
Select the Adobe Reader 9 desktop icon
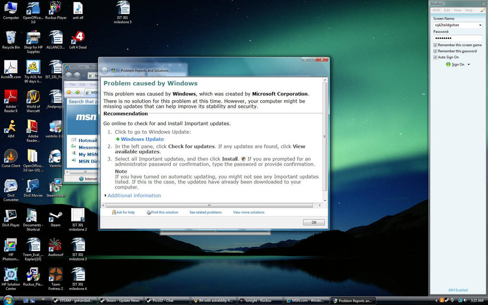[11, 101]
